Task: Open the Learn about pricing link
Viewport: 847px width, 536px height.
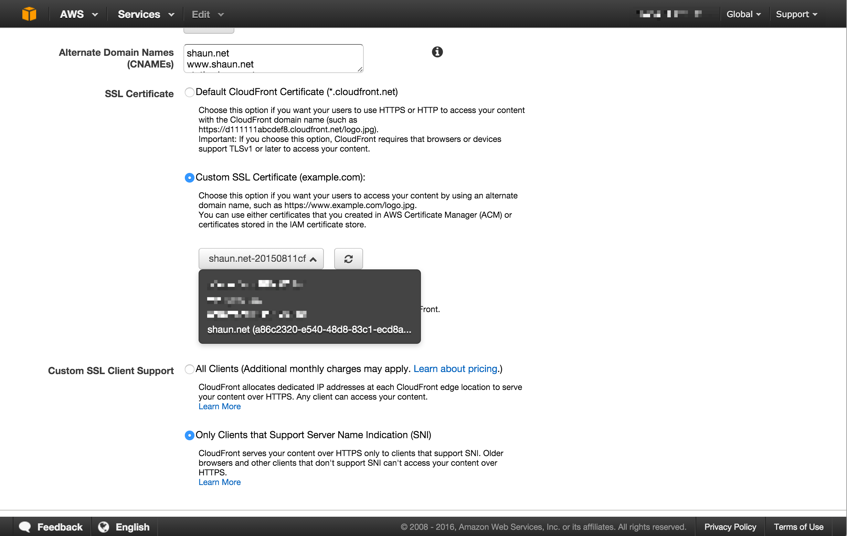Action: [455, 369]
